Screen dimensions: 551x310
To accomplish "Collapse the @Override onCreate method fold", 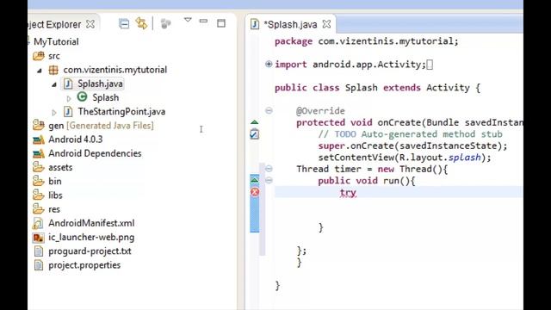I will (269, 111).
